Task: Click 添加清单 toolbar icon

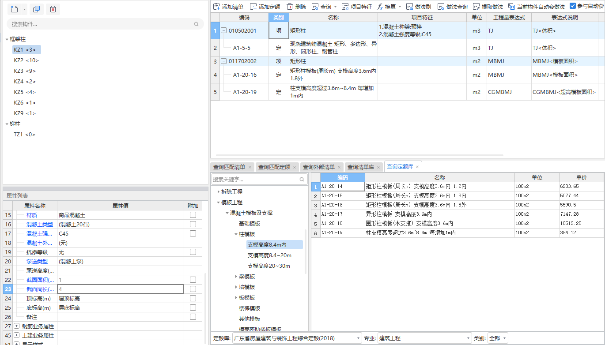Action: pyautogui.click(x=216, y=7)
